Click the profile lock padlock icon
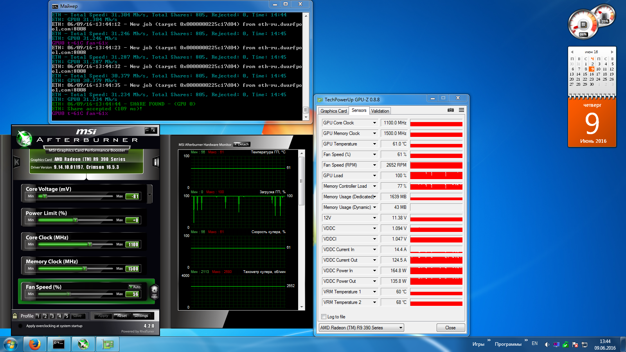 pos(15,316)
